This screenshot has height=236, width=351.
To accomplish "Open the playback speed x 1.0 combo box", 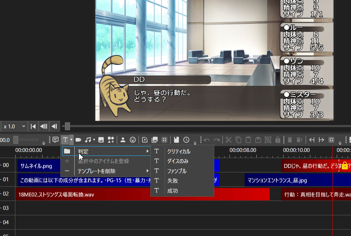I will [14, 127].
